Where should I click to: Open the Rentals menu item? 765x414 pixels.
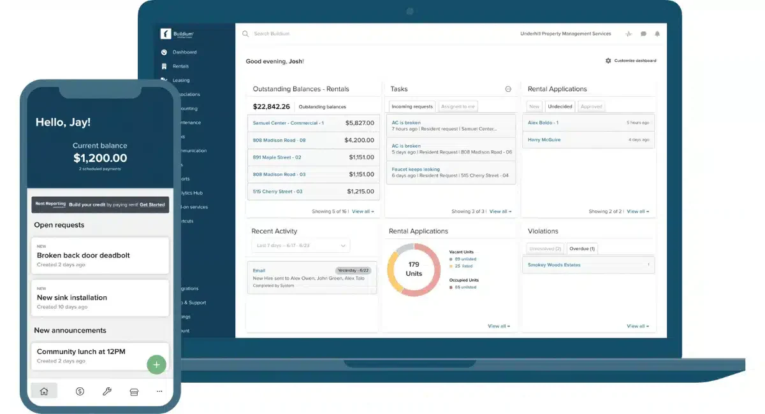tap(180, 66)
